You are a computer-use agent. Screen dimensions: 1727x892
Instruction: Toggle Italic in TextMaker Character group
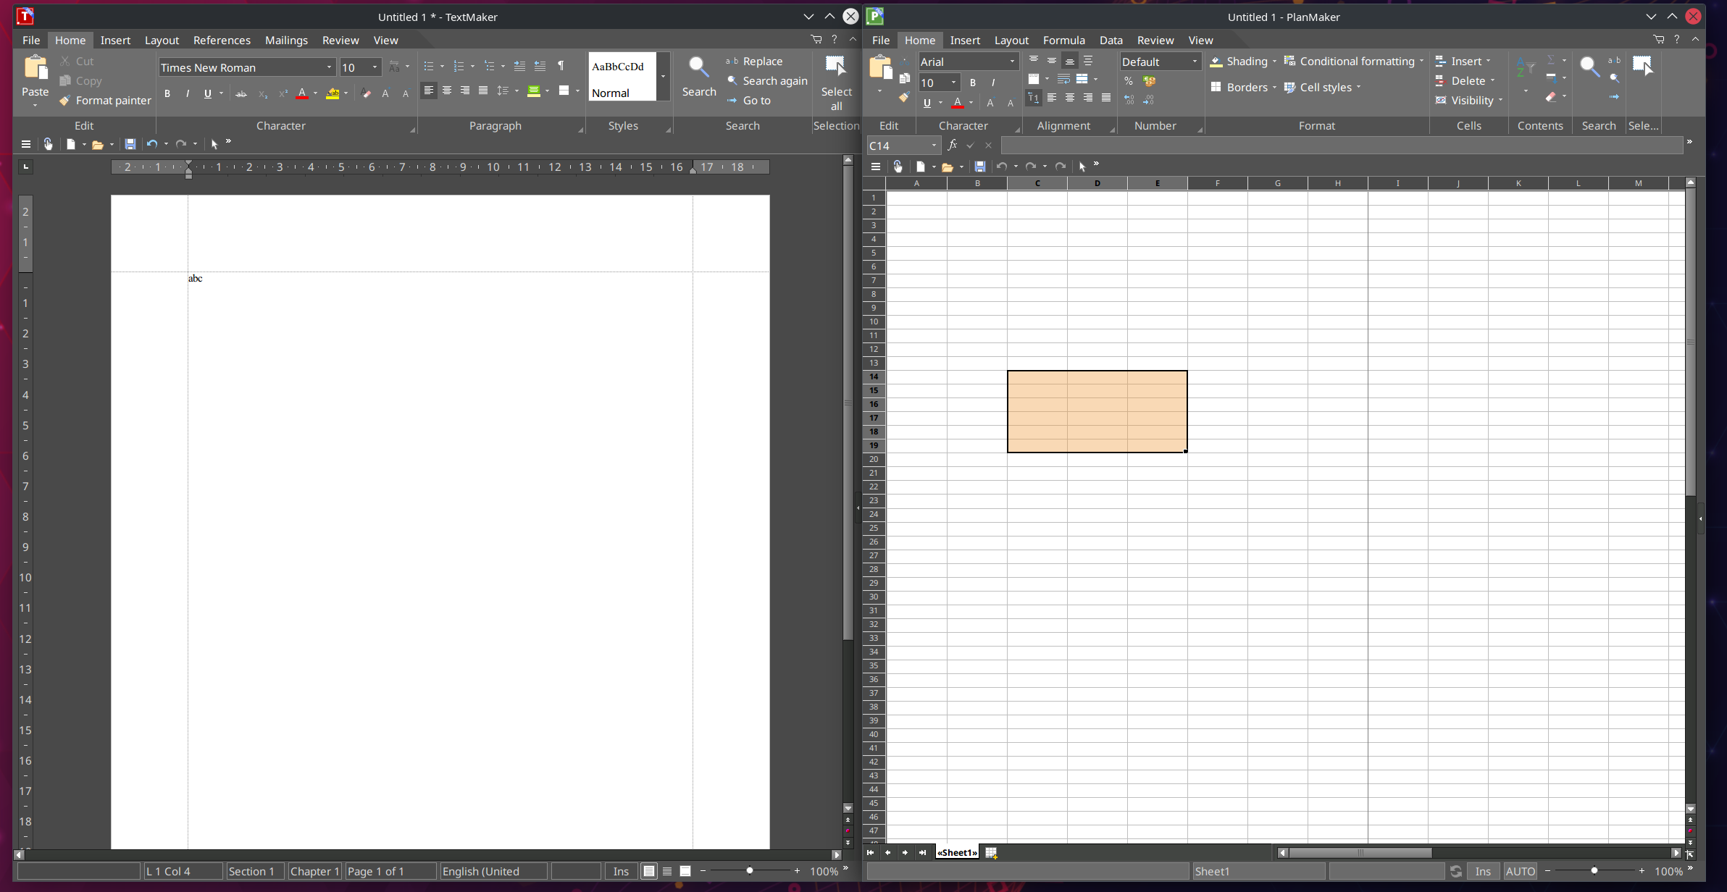pyautogui.click(x=188, y=93)
